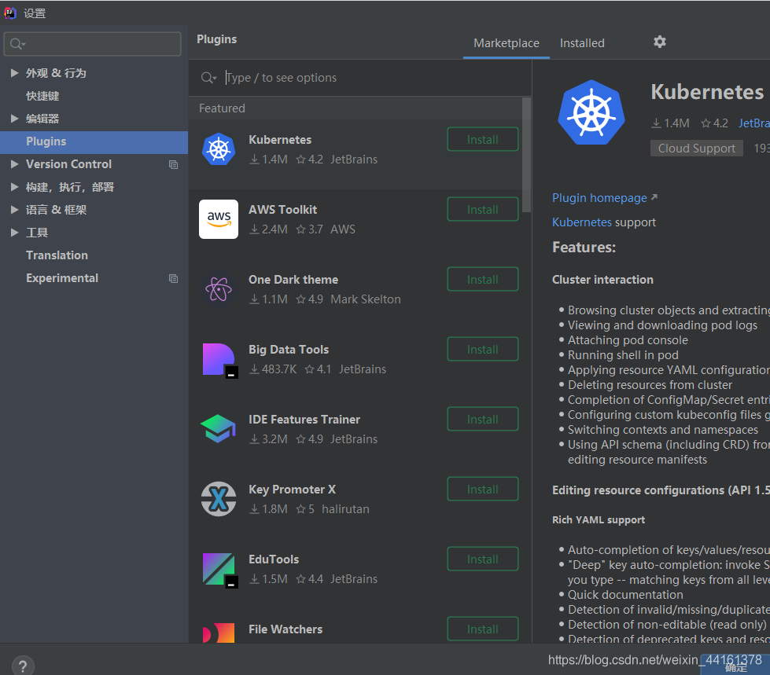Install the Key Promoter X plugin
The height and width of the screenshot is (675, 770).
click(483, 489)
